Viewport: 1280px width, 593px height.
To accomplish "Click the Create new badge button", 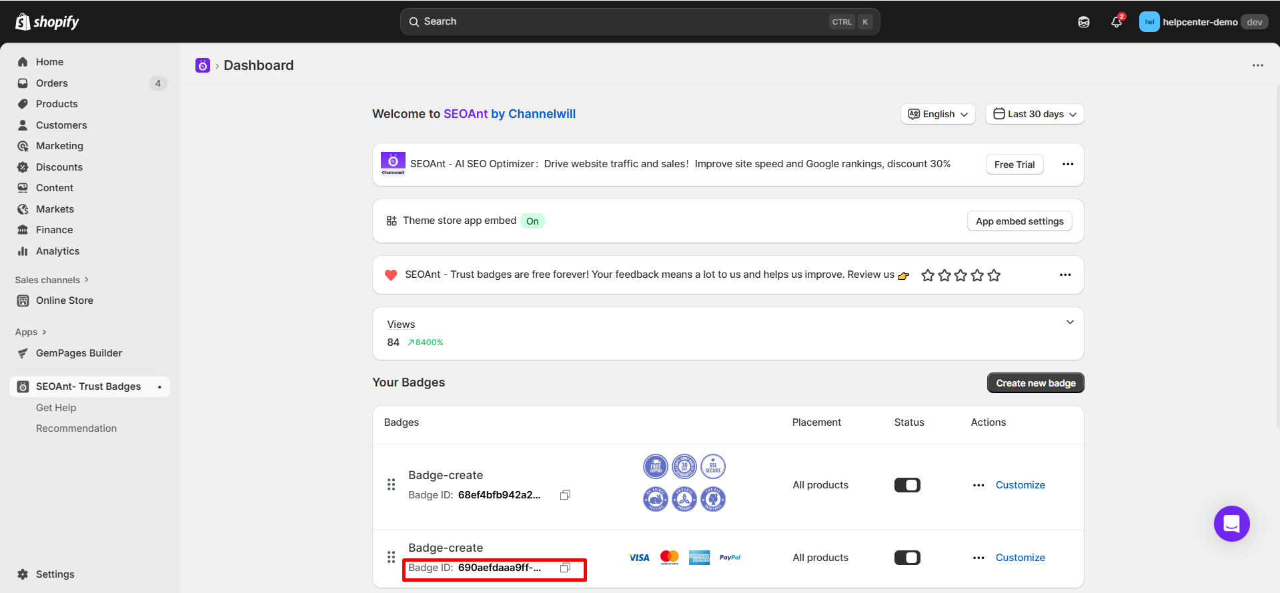I will 1035,383.
